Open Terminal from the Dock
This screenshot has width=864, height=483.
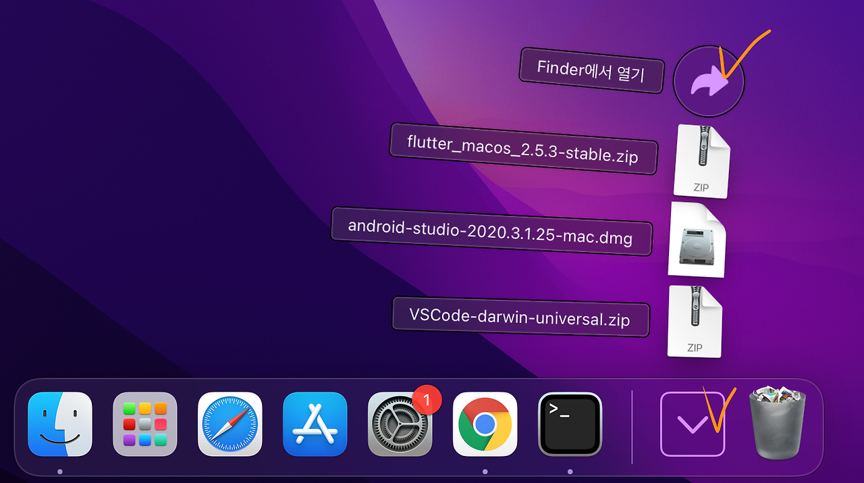[570, 424]
